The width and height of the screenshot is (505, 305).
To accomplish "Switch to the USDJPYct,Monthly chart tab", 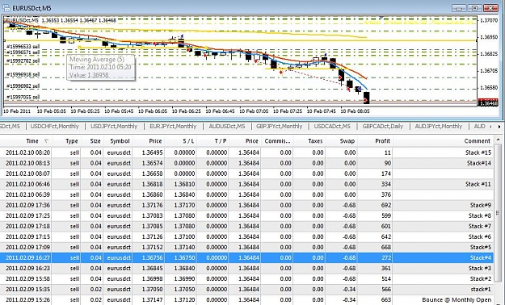I will tap(114, 126).
